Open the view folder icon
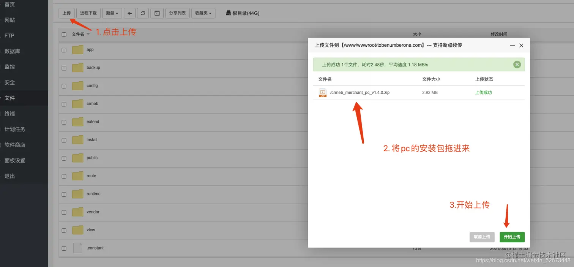574x267 pixels. click(x=77, y=230)
